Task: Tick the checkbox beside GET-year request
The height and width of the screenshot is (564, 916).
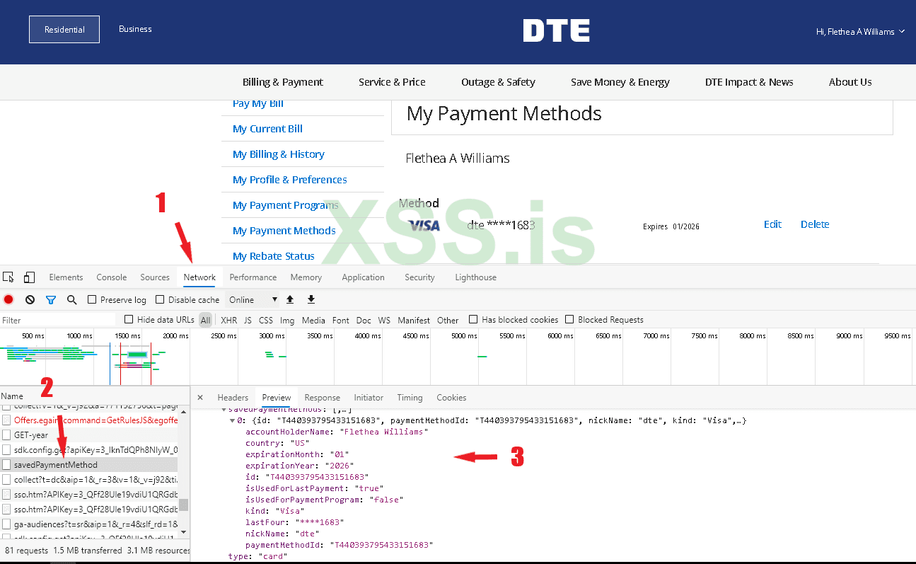Action: pos(6,435)
